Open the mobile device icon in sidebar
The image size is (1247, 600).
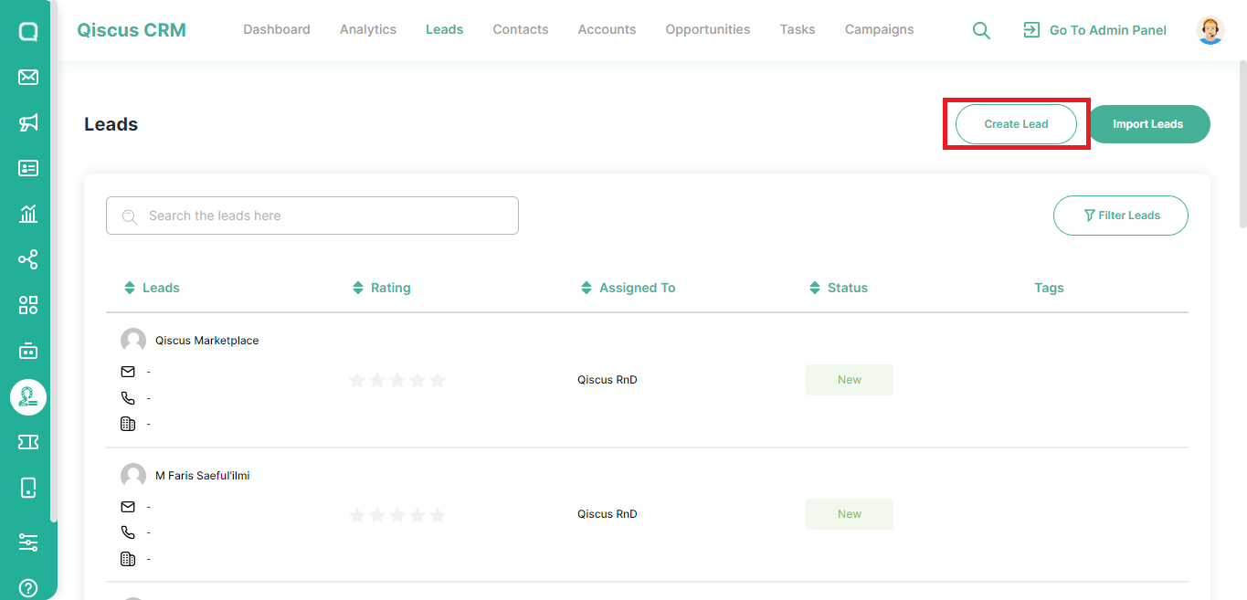click(x=28, y=488)
